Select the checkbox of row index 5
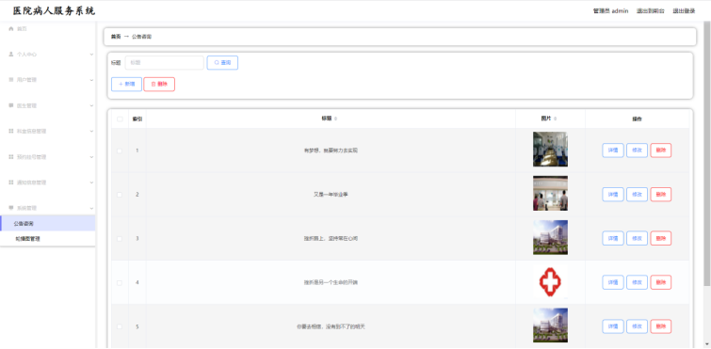The image size is (711, 349). click(x=120, y=326)
